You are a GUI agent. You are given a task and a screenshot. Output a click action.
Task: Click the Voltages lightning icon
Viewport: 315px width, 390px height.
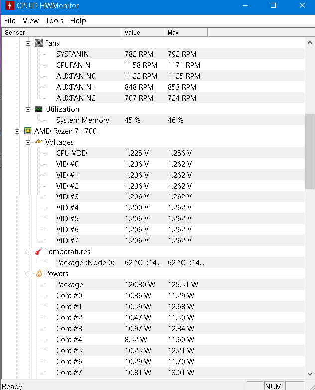tap(39, 142)
